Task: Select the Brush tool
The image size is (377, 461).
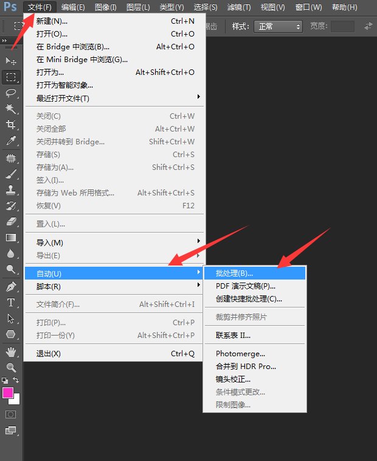Action: pyautogui.click(x=11, y=174)
